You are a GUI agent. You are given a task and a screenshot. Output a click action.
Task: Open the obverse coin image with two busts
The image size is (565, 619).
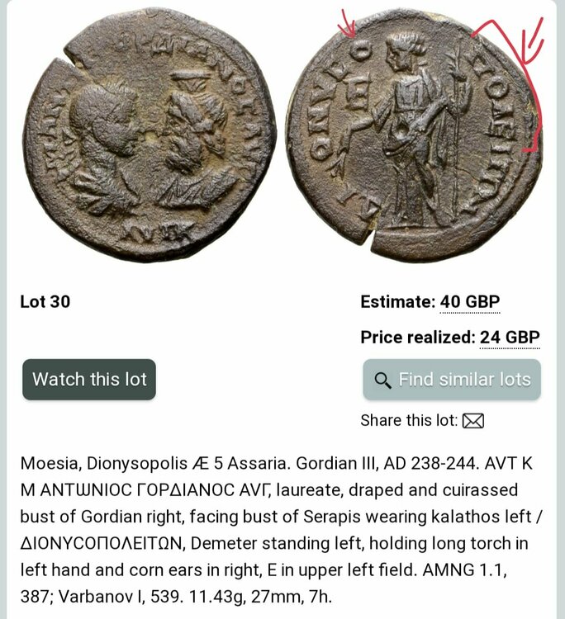pyautogui.click(x=149, y=135)
